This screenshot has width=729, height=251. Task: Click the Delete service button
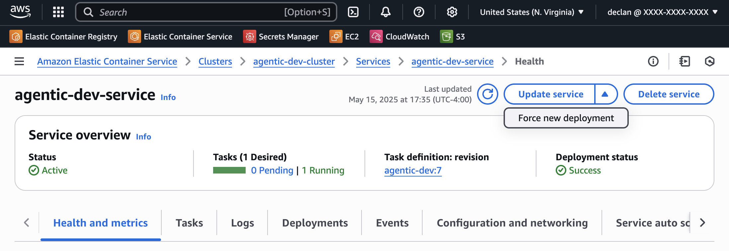[x=669, y=94]
